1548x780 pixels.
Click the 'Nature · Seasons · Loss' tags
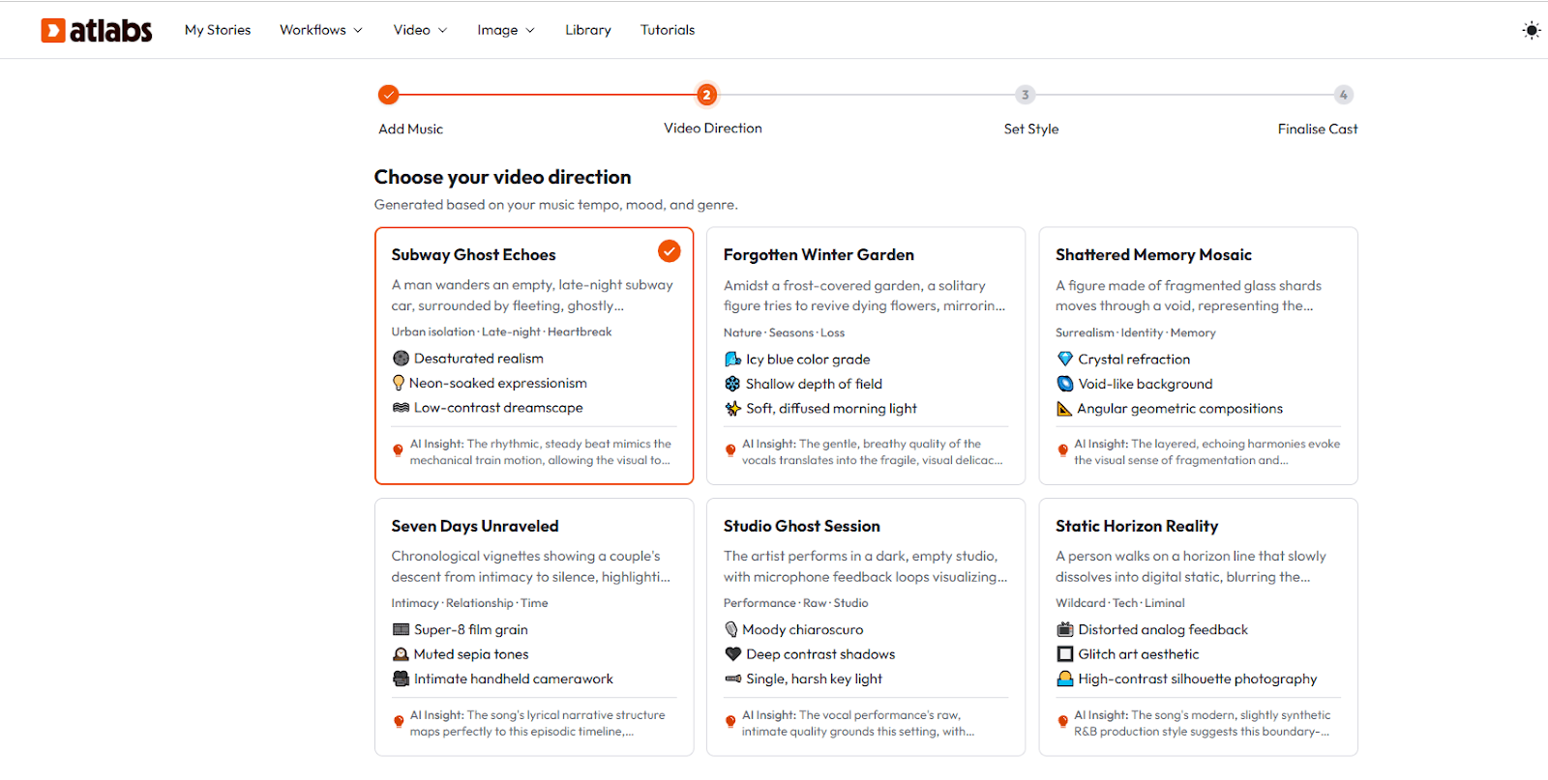(784, 332)
